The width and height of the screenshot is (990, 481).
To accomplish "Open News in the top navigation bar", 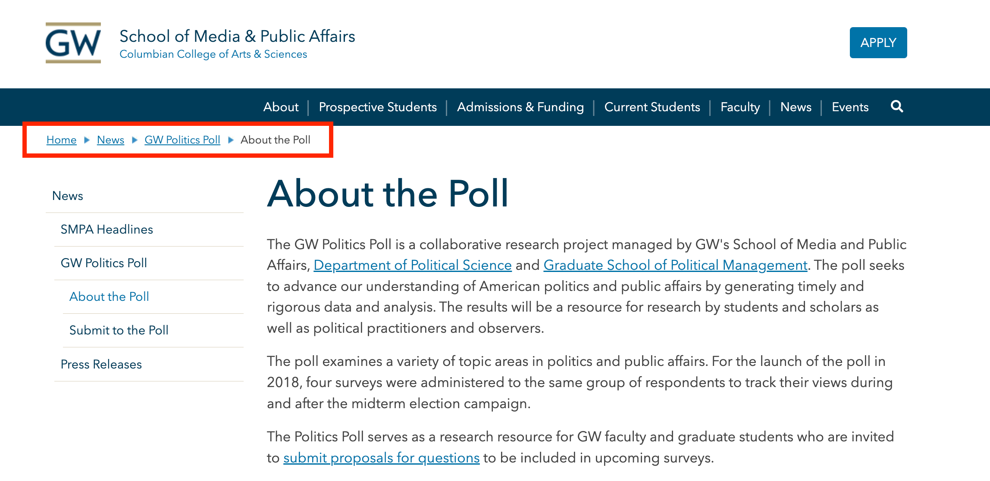I will [x=796, y=107].
